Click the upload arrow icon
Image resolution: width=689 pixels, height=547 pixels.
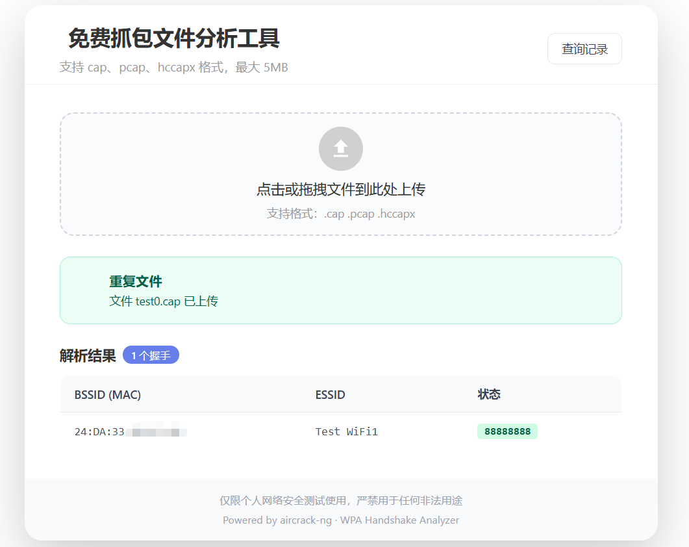(x=340, y=149)
